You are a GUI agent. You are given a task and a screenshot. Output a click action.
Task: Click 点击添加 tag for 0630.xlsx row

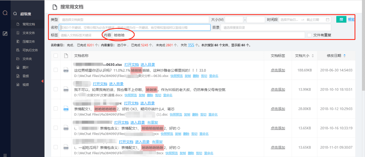pos(278,70)
